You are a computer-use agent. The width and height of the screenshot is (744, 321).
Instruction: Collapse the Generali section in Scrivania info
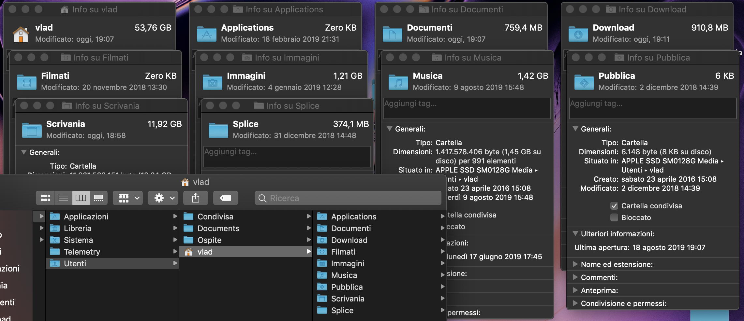click(24, 152)
